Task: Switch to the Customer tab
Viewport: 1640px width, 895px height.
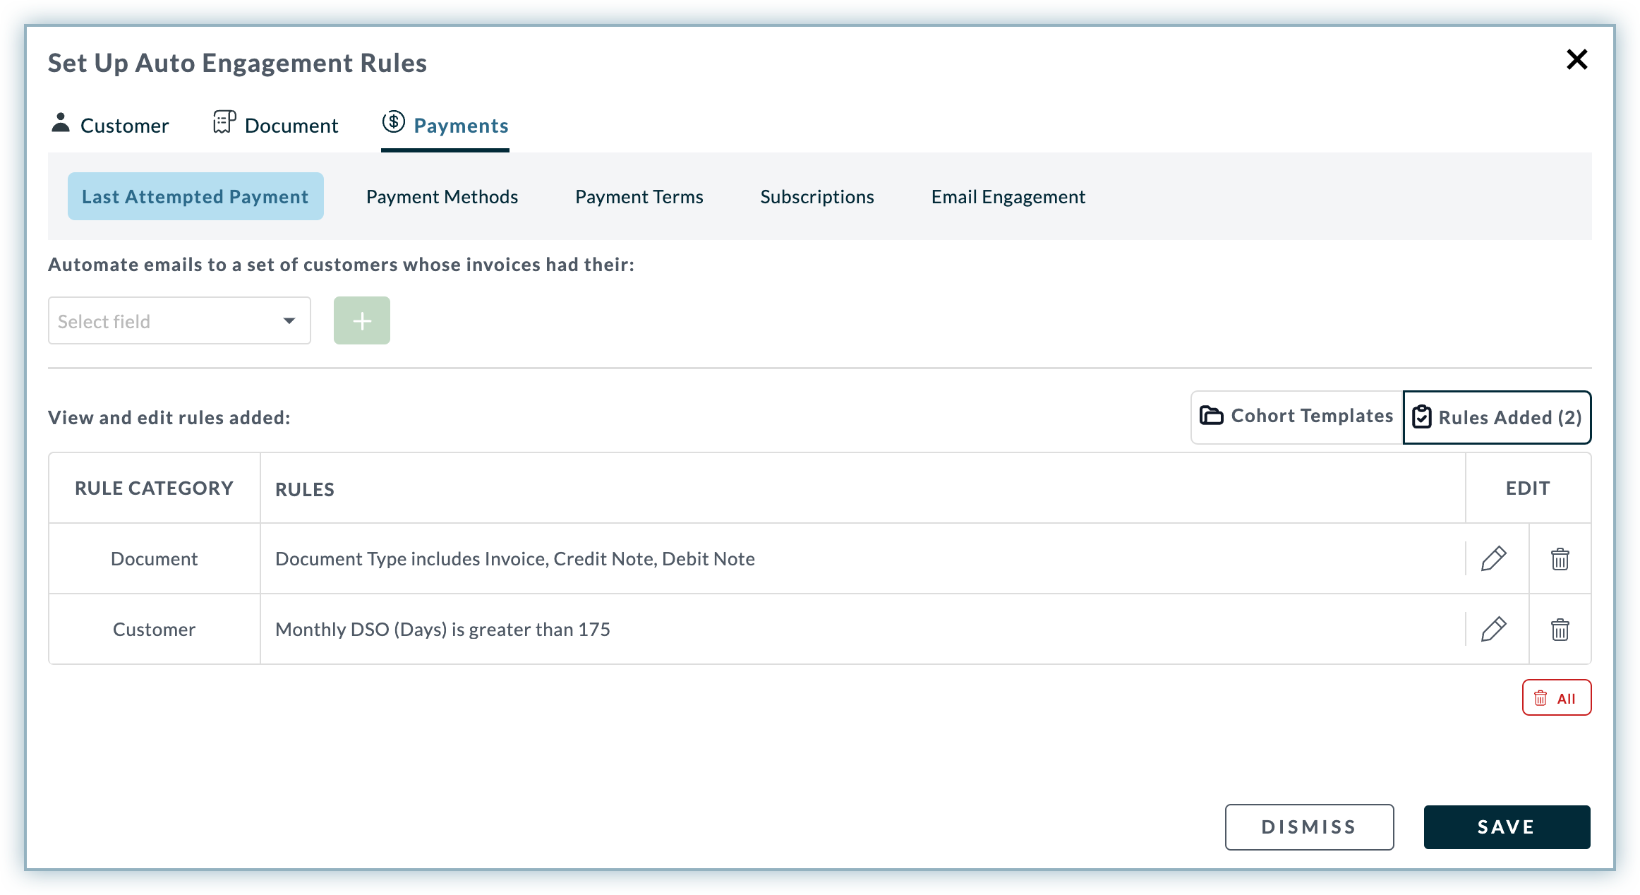Action: 110,125
